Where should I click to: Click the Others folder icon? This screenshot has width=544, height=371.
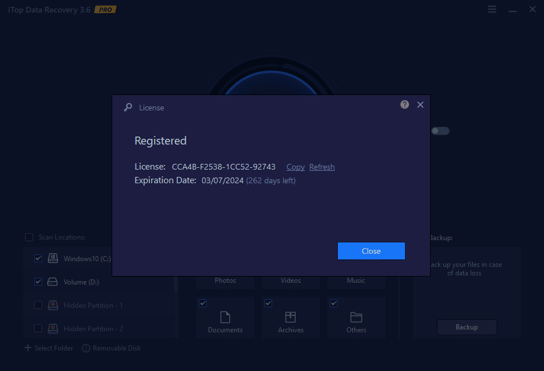tap(357, 318)
